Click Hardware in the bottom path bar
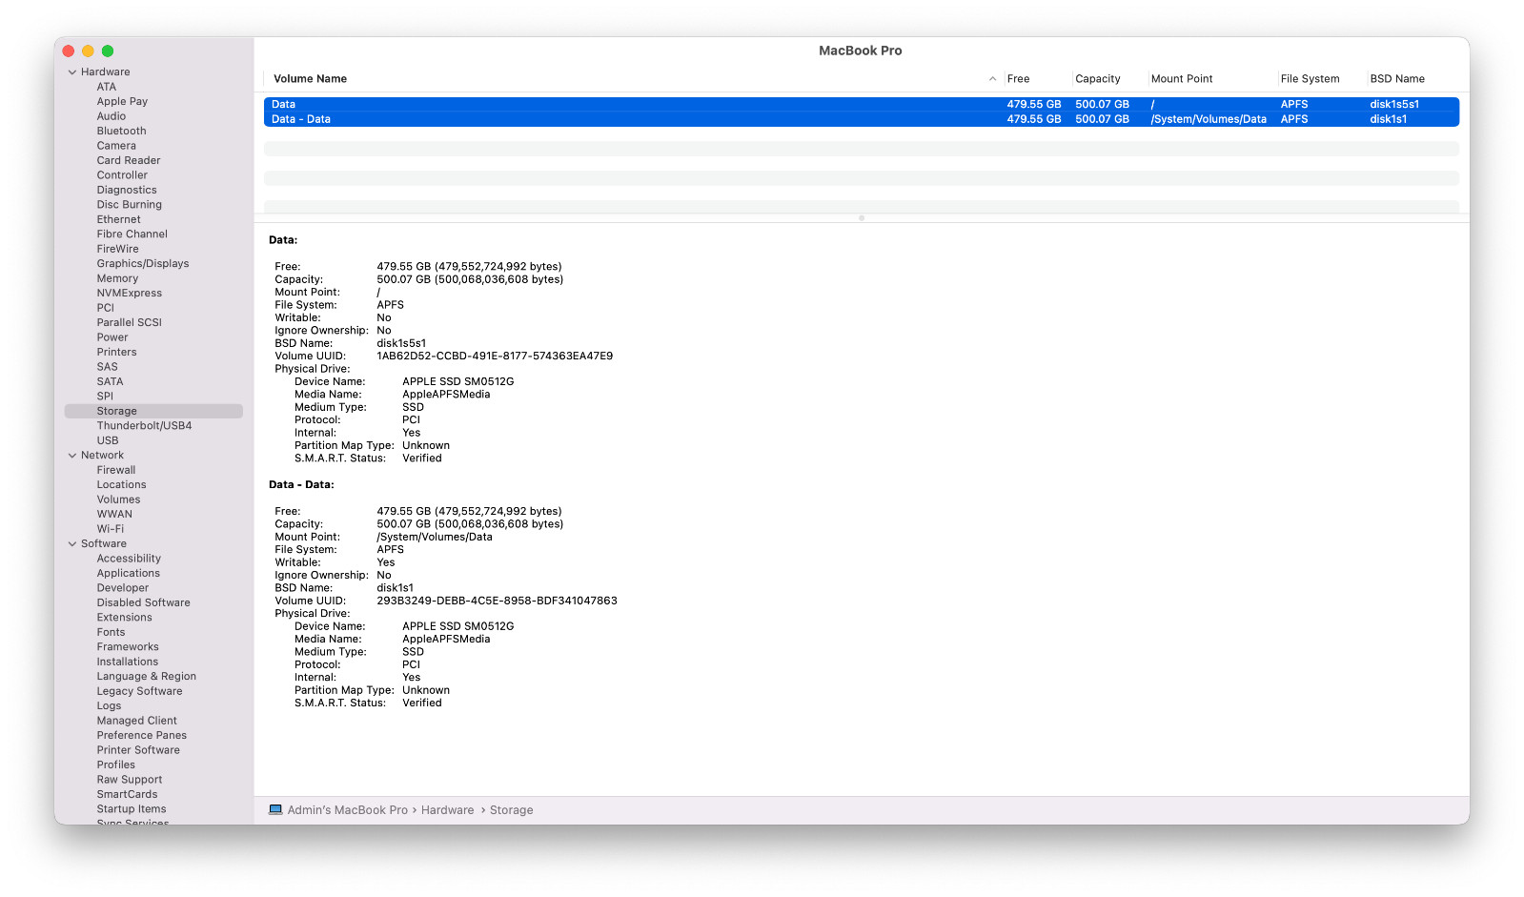1524x897 pixels. click(447, 810)
